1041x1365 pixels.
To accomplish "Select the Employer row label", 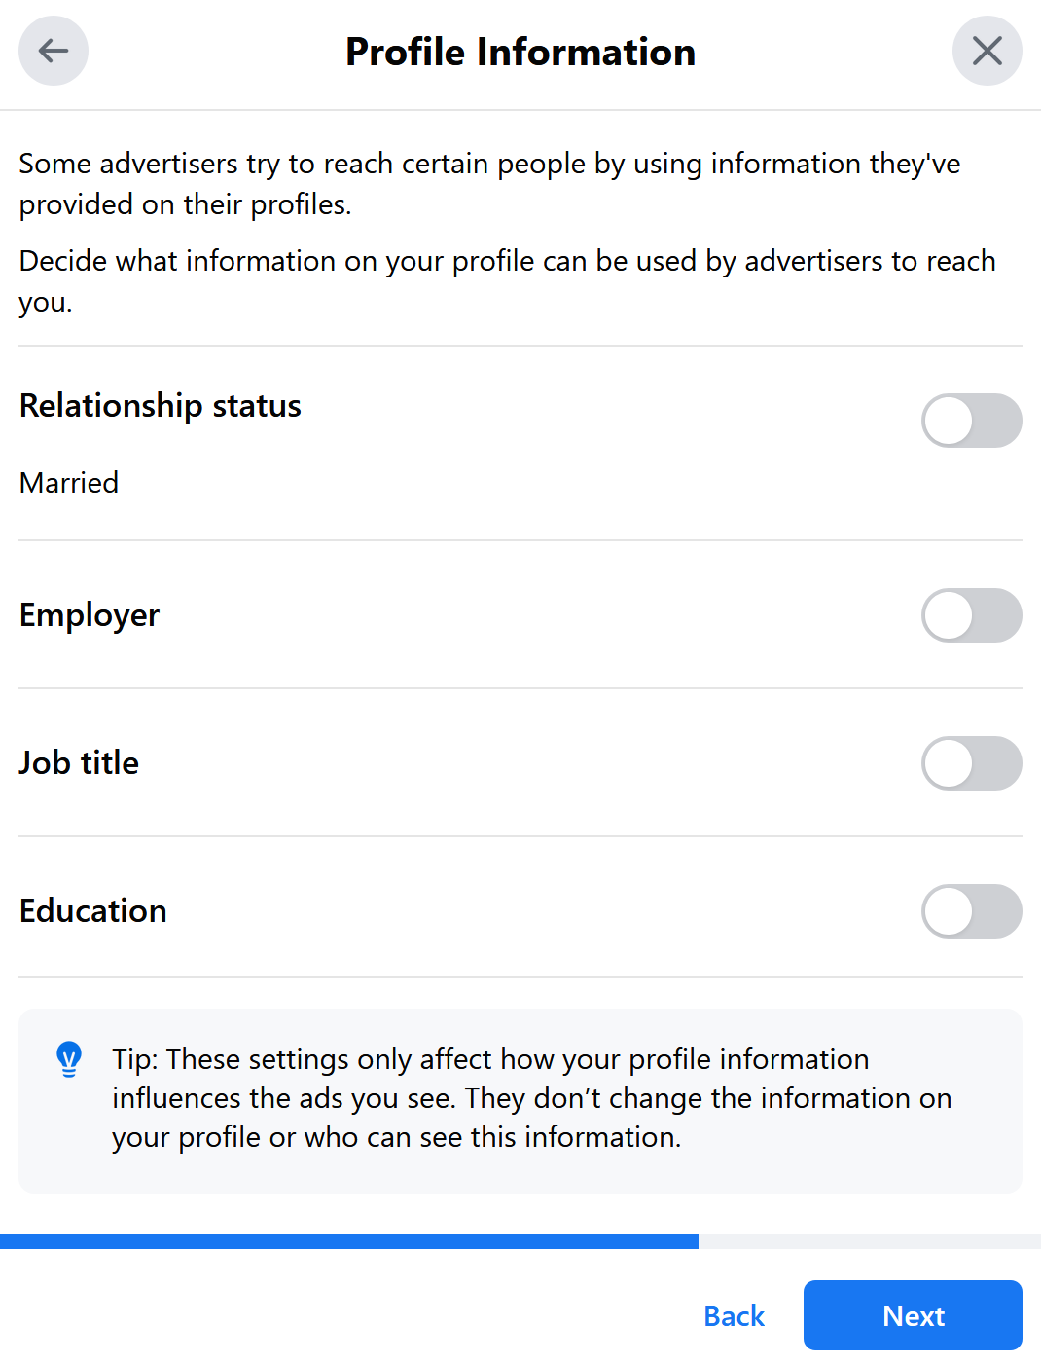I will click(x=90, y=615).
